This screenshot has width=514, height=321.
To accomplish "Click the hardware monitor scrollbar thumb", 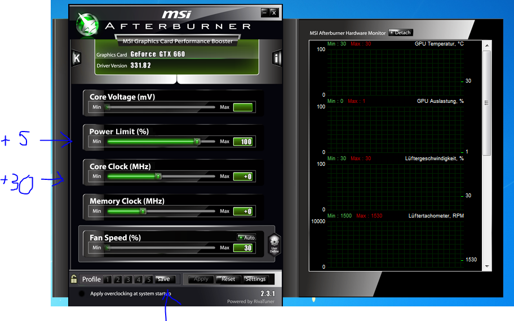I will pyautogui.click(x=487, y=103).
